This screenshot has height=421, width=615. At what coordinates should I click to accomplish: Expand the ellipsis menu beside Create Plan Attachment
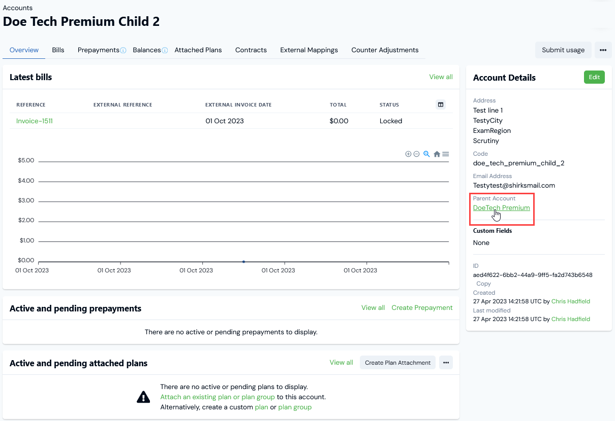click(446, 362)
